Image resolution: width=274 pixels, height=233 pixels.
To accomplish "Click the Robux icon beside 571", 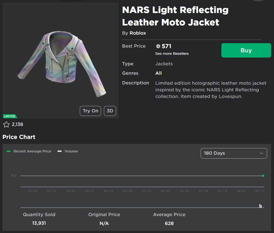I will (x=158, y=46).
